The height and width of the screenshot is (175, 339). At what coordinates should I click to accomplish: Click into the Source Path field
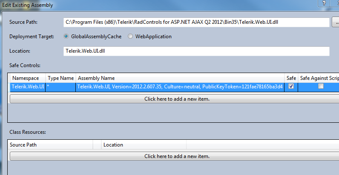tap(196, 22)
